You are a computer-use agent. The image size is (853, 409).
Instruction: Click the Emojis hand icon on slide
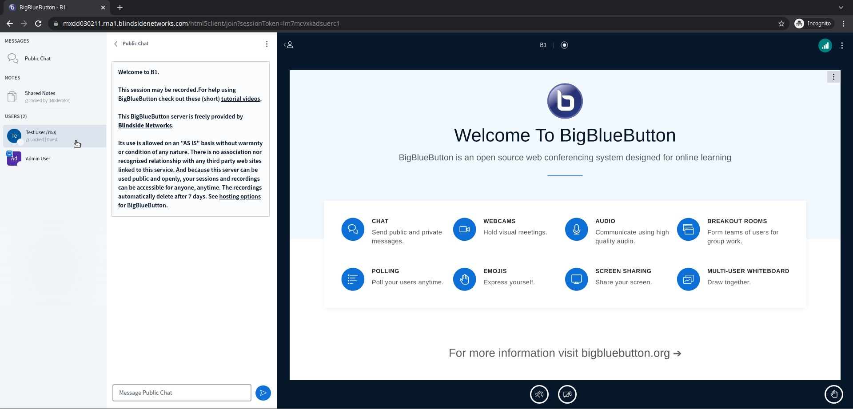tap(465, 279)
